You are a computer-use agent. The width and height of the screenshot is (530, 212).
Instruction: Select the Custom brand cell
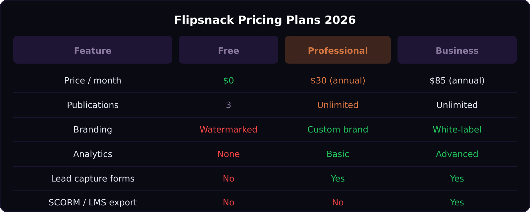pyautogui.click(x=338, y=130)
